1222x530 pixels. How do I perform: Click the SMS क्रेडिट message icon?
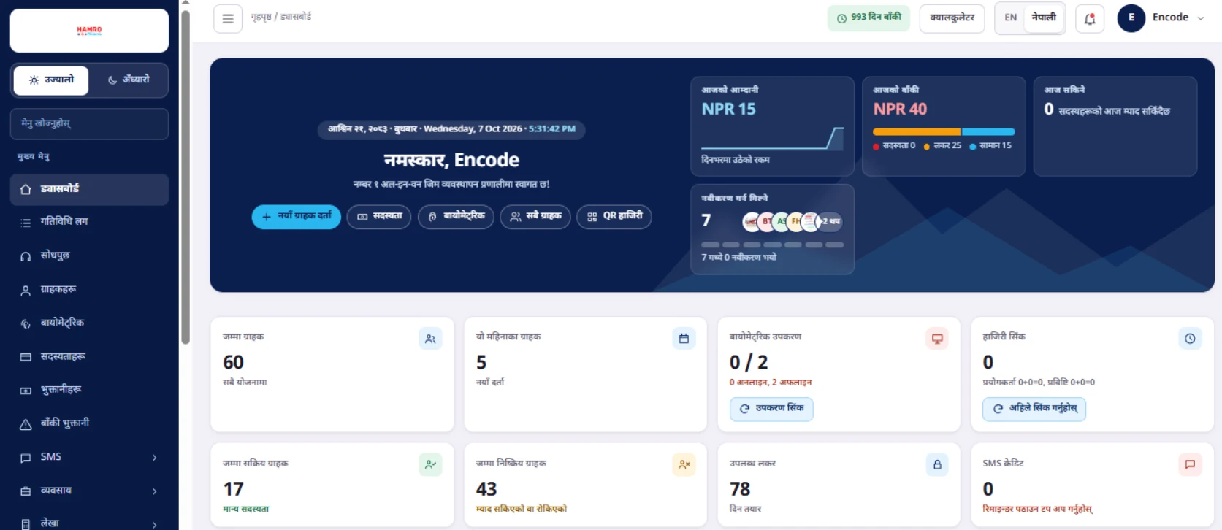pos(1190,465)
